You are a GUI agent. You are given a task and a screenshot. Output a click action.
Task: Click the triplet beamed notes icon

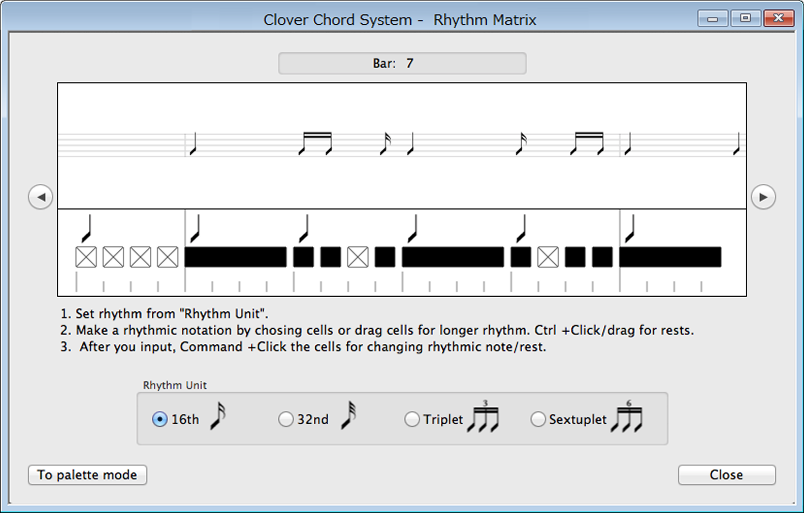483,418
